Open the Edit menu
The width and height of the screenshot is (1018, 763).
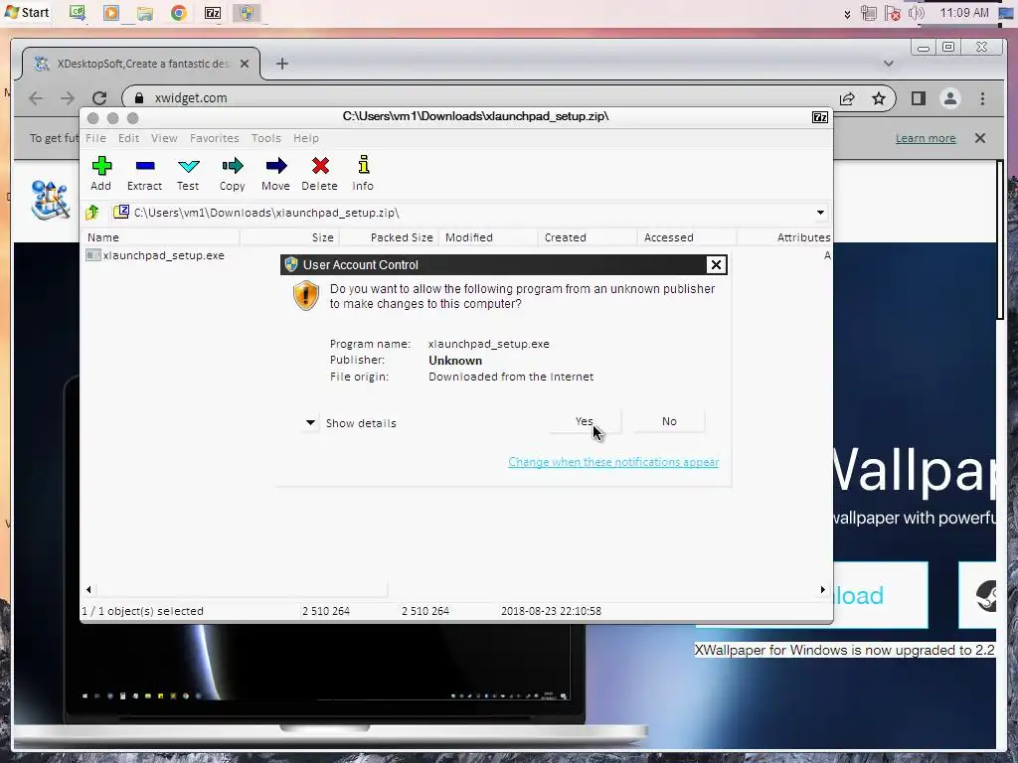click(128, 138)
